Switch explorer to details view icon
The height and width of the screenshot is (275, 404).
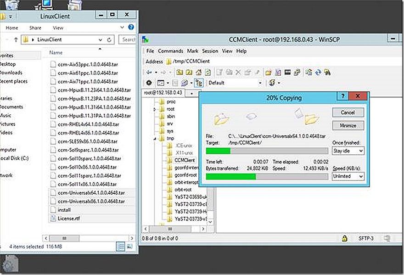tap(121, 247)
